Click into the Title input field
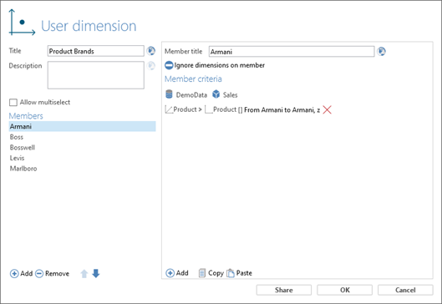442x304 pixels. click(x=96, y=51)
